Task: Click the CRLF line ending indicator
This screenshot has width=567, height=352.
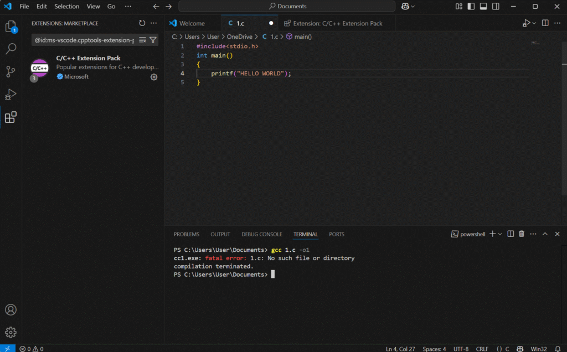Action: click(483, 349)
